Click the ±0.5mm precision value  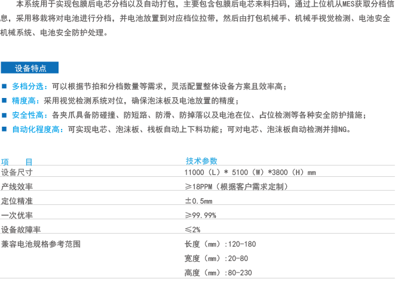click(x=198, y=201)
